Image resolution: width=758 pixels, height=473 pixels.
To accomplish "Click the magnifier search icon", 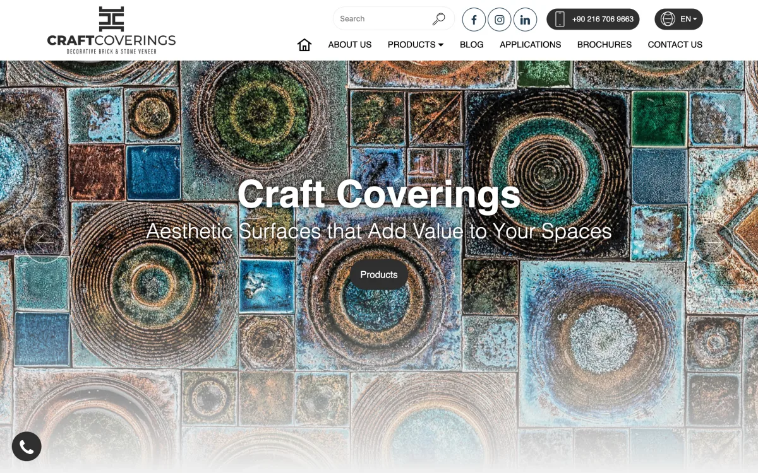I will pos(438,19).
